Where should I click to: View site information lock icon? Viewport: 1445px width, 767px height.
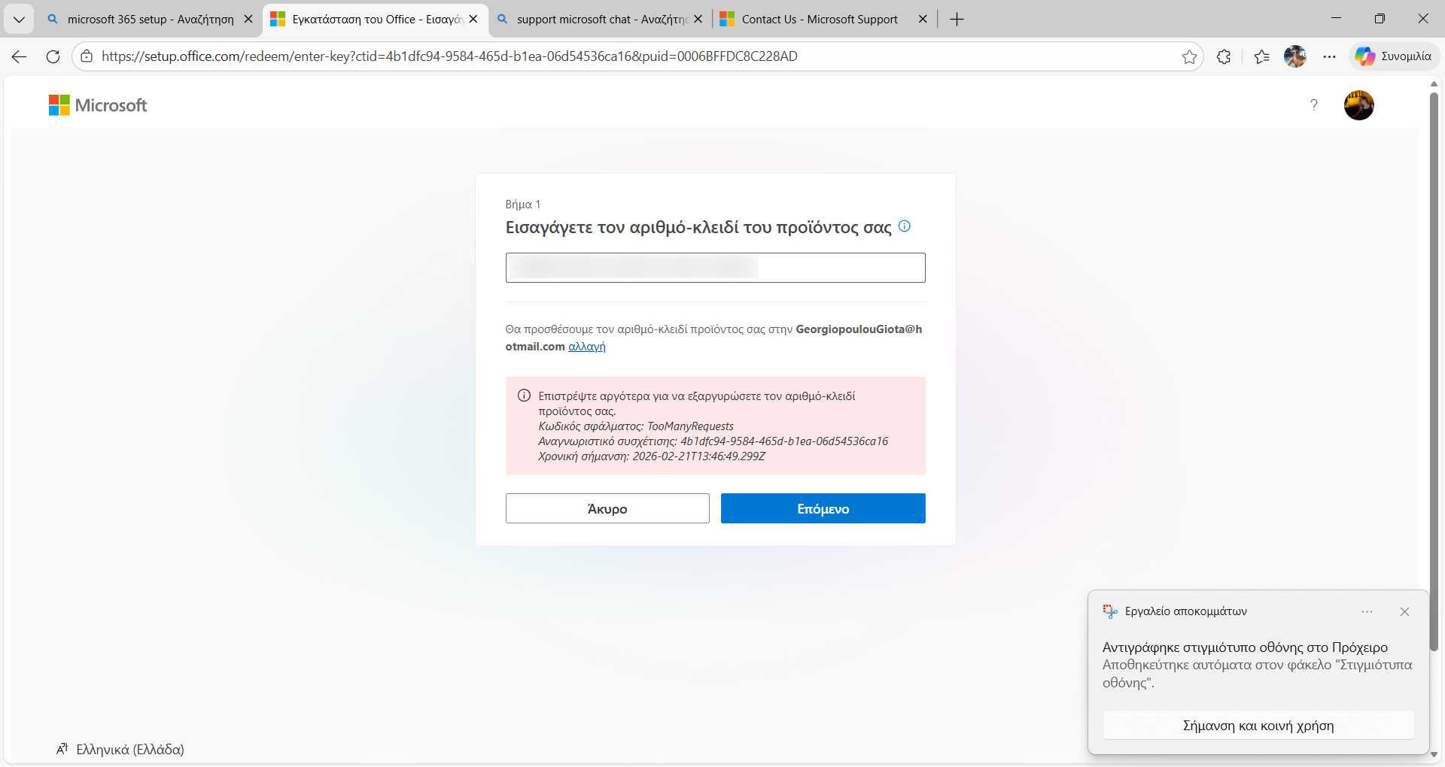[x=87, y=56]
